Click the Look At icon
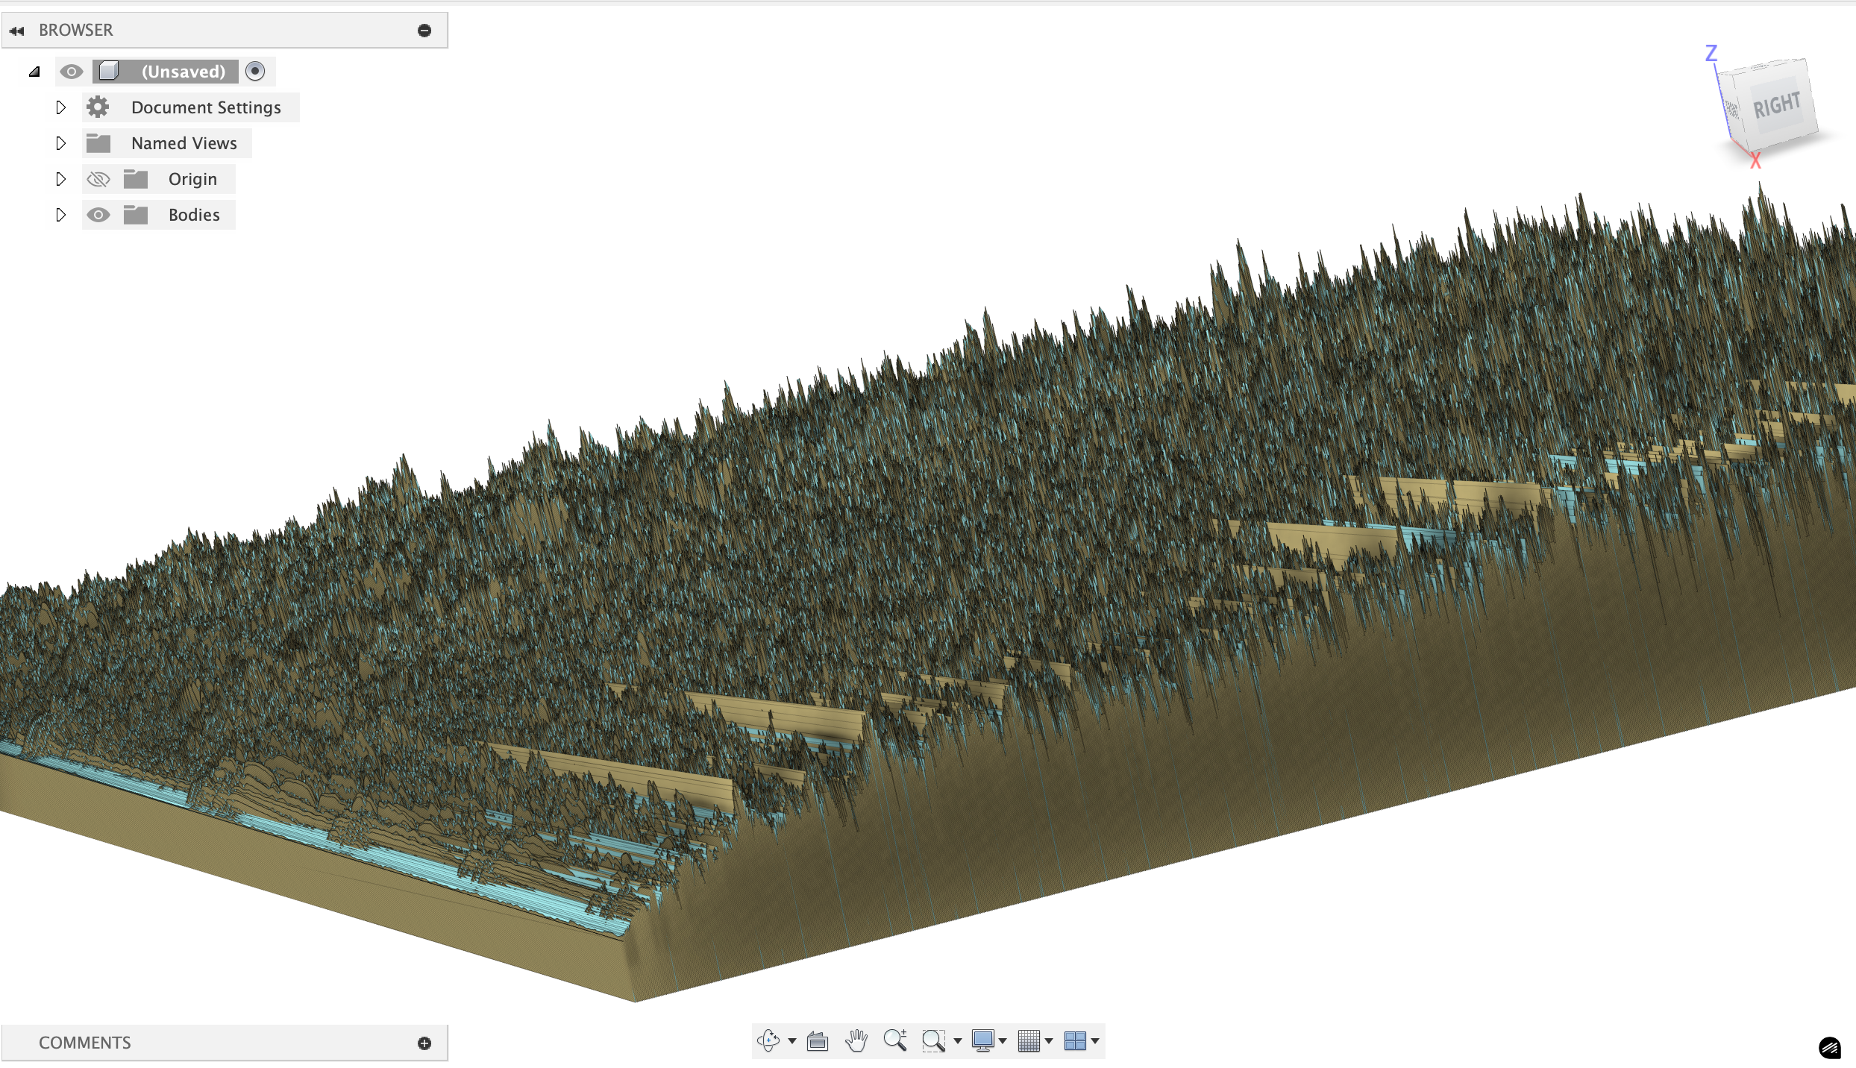Viewport: 1856px width, 1068px height. tap(818, 1040)
